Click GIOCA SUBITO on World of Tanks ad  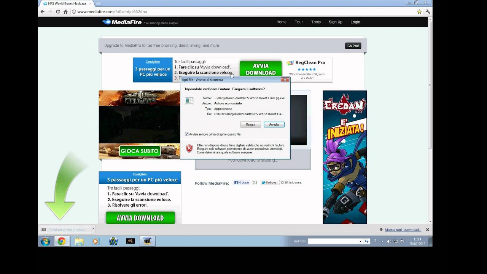(139, 151)
